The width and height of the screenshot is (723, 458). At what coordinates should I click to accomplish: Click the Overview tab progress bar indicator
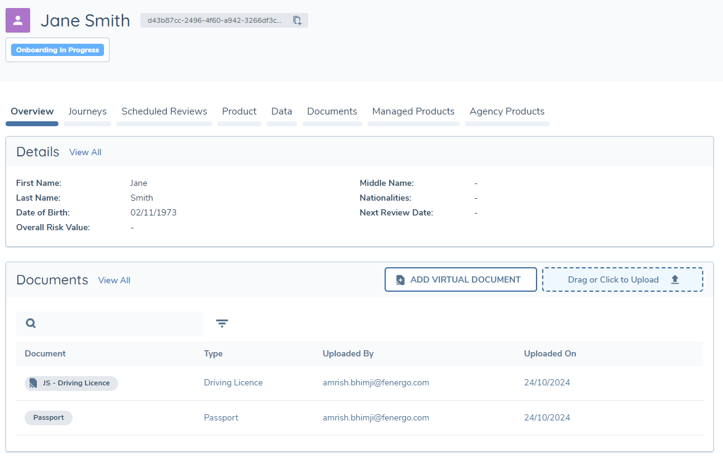point(32,124)
